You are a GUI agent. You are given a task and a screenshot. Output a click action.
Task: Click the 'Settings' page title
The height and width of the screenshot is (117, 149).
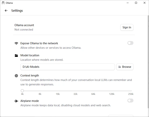click(x=17, y=11)
